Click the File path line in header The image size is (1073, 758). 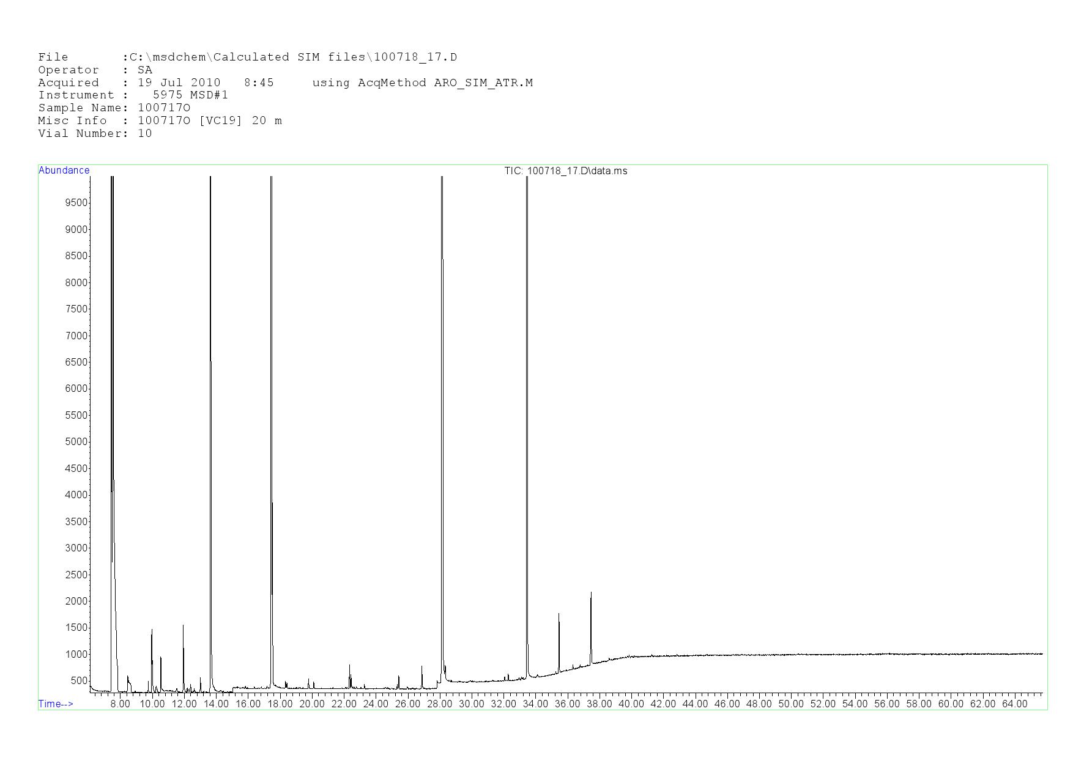(247, 57)
